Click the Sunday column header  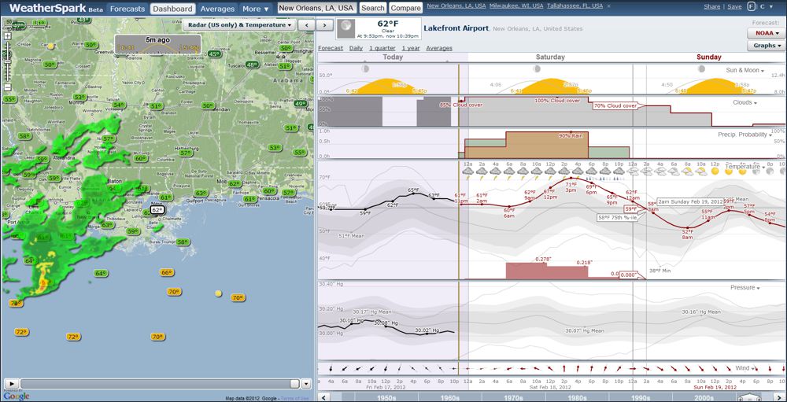[x=709, y=57]
